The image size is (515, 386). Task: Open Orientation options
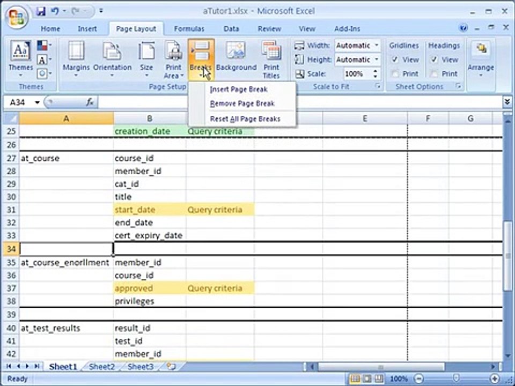[x=112, y=59]
